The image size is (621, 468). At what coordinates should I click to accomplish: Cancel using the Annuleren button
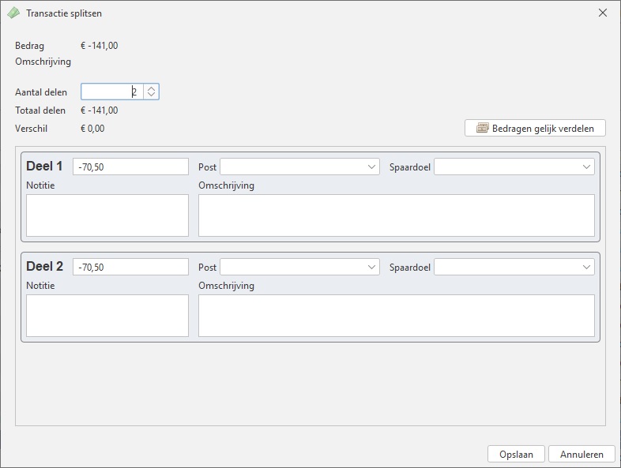tap(581, 454)
